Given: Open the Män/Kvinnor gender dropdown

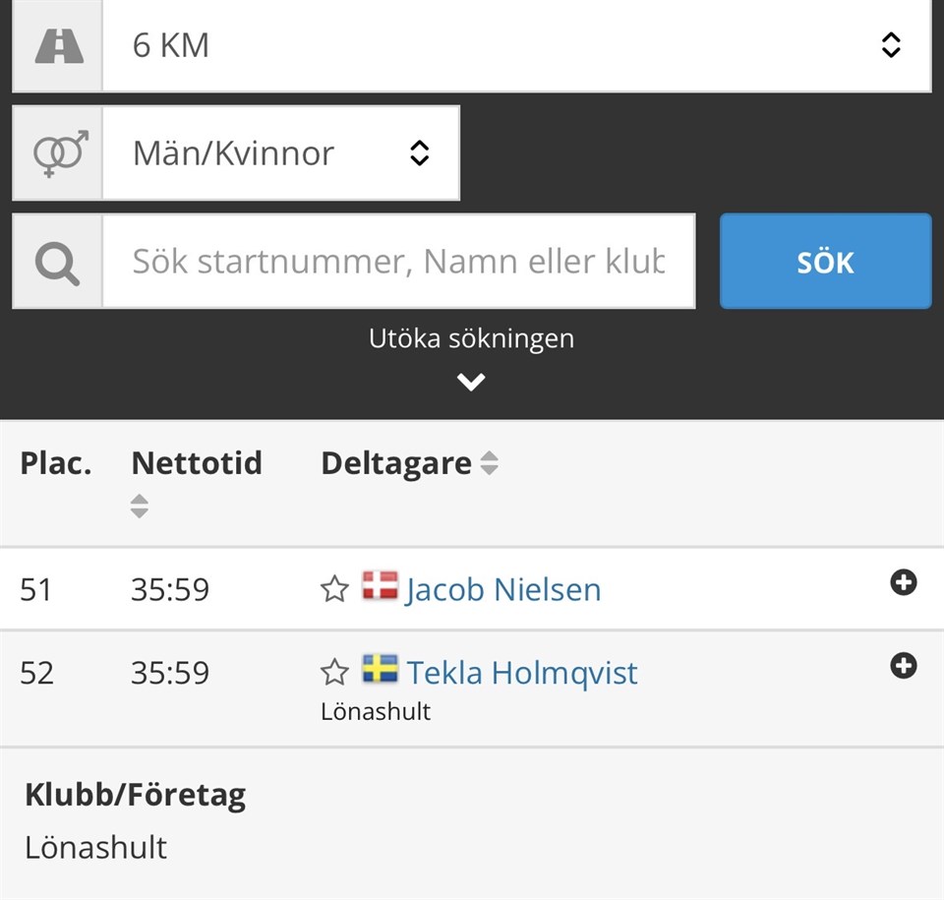Looking at the screenshot, I should pyautogui.click(x=281, y=153).
